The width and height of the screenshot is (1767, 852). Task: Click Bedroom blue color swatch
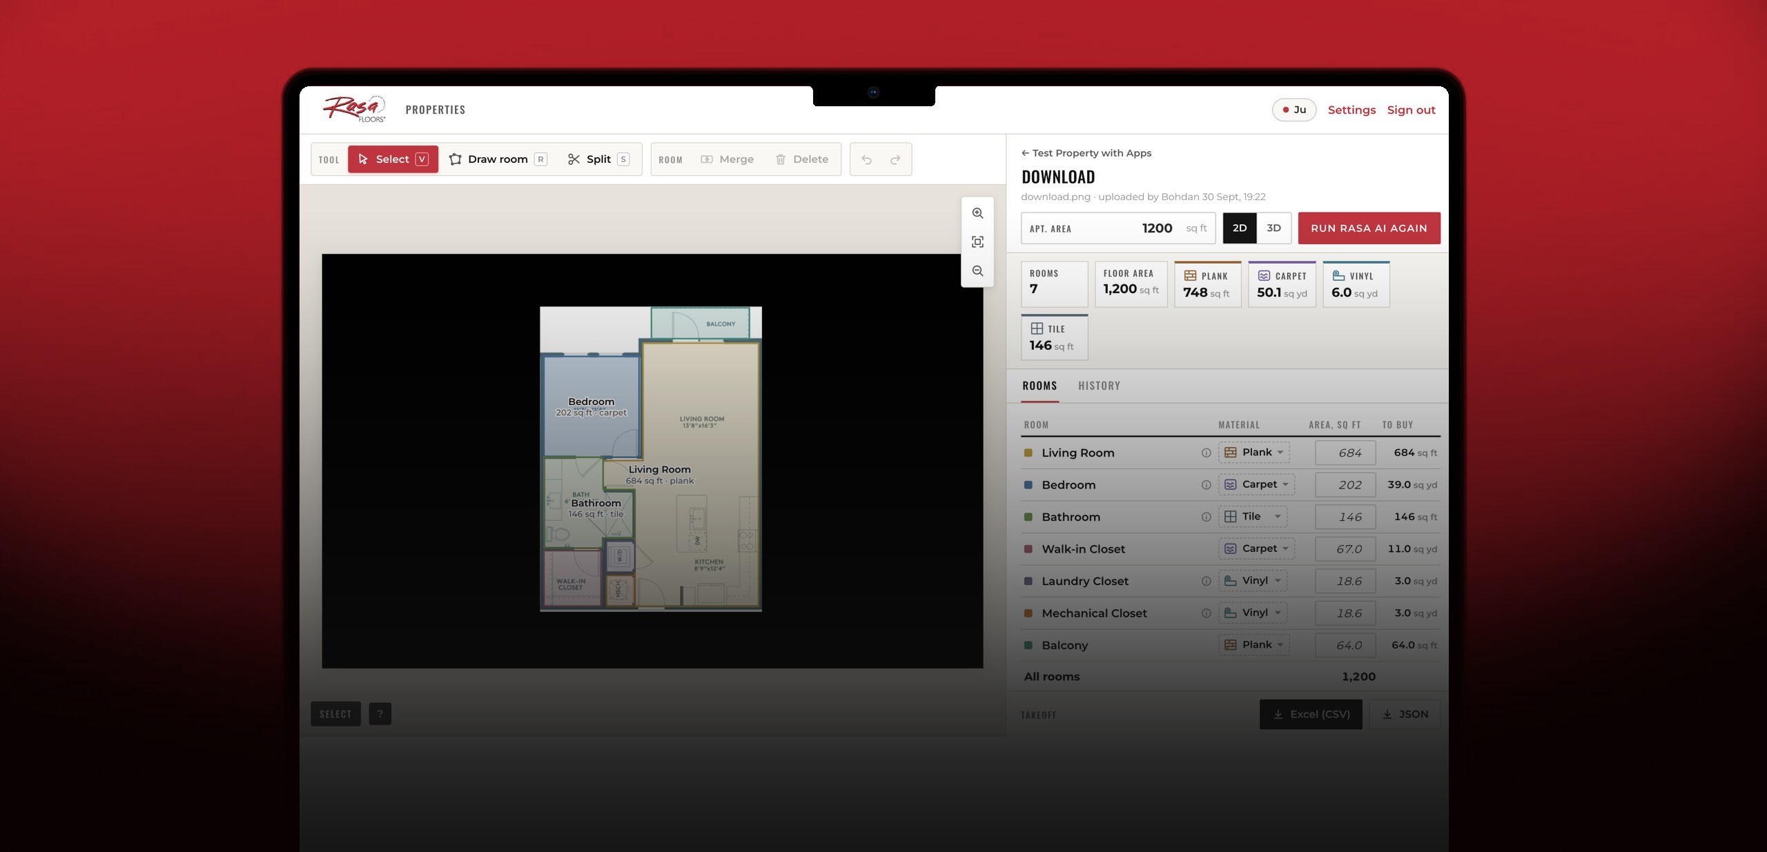1028,485
